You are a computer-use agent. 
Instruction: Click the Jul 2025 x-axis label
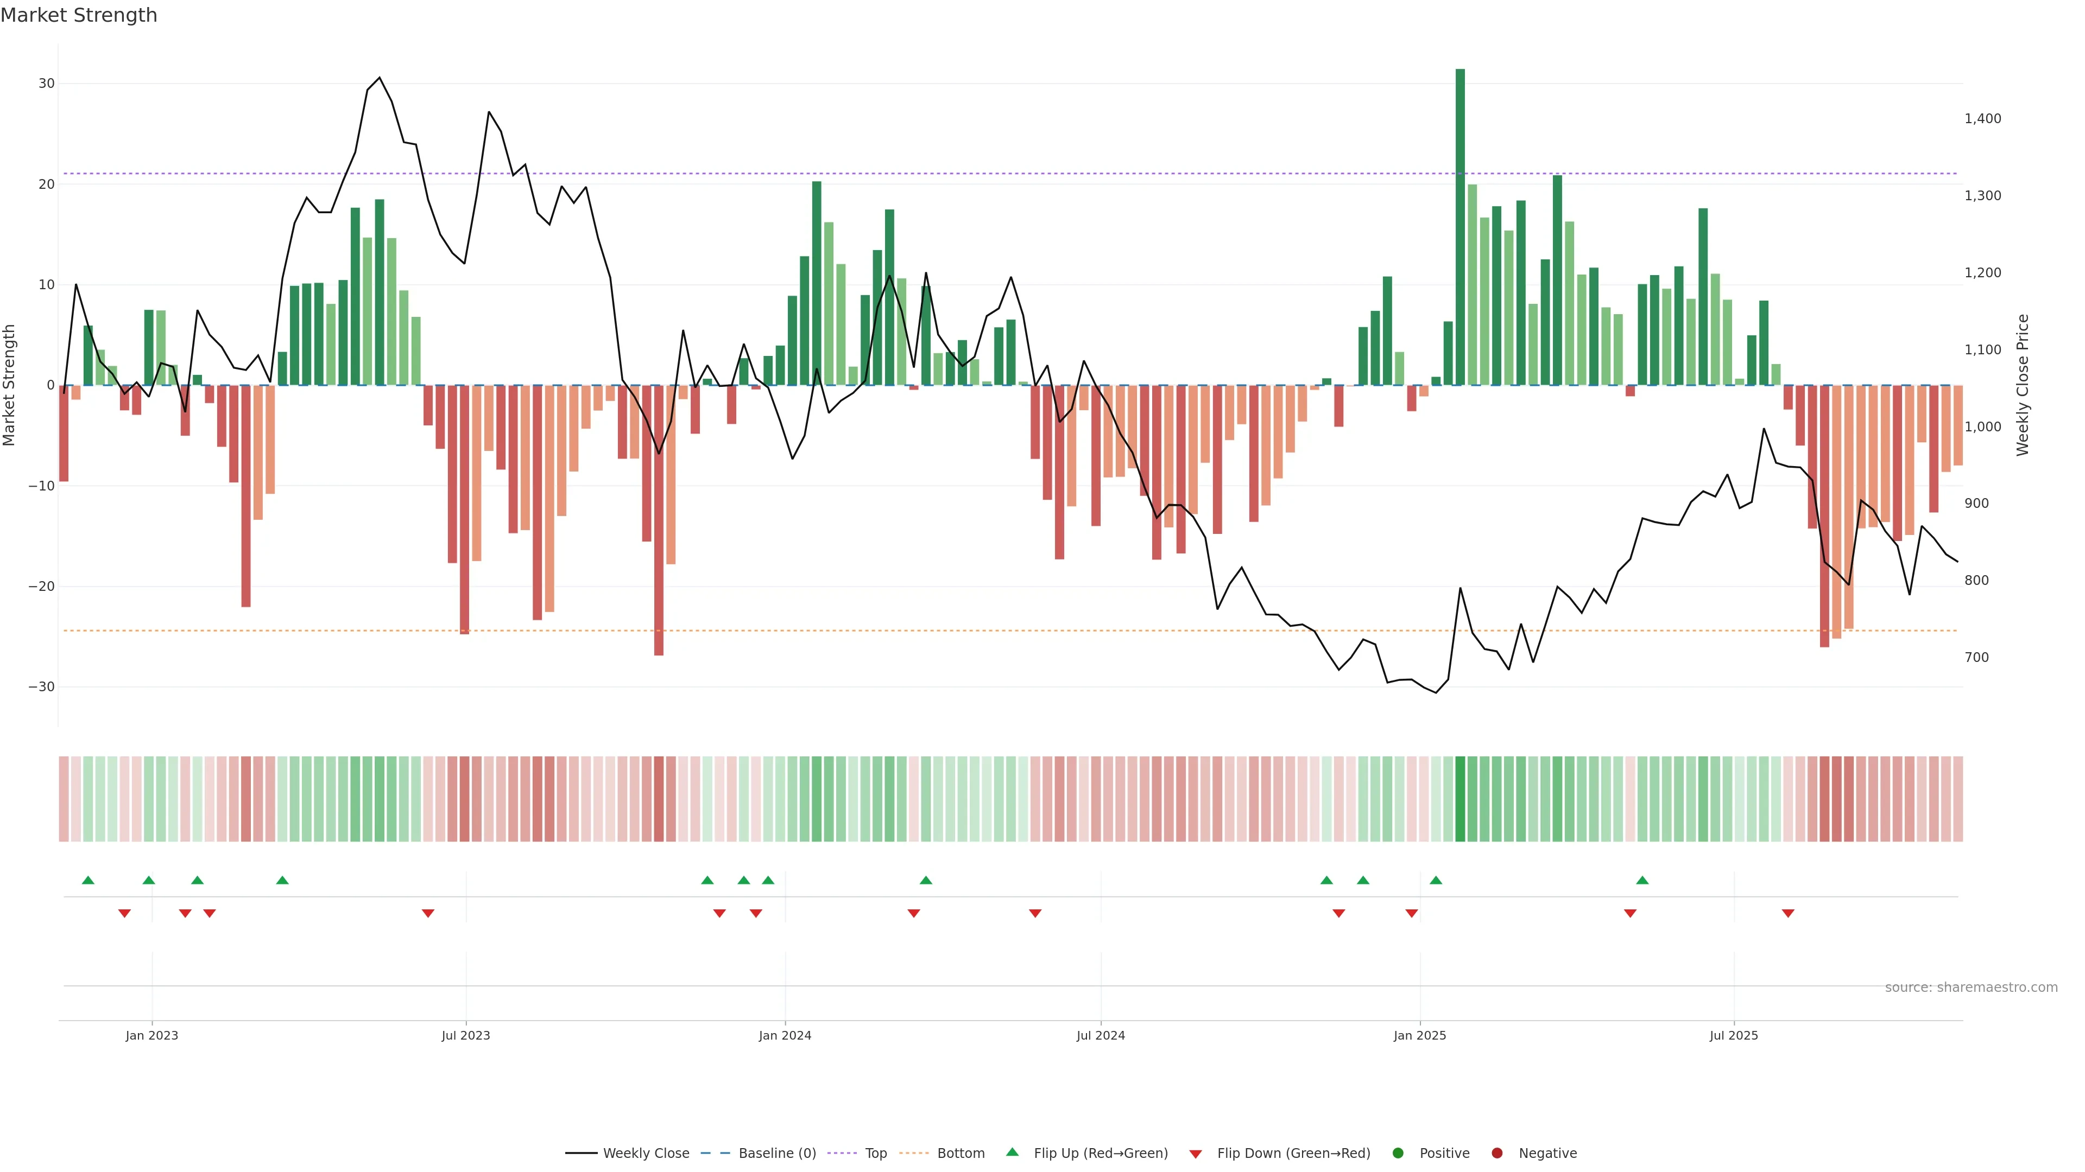click(1734, 1035)
